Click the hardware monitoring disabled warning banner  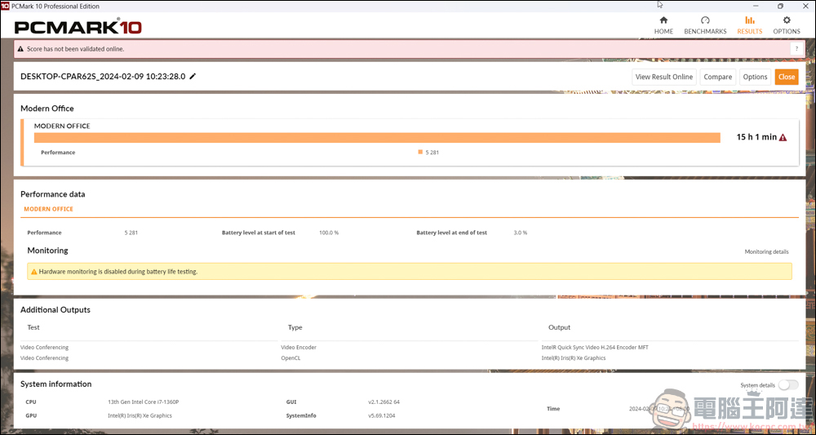(409, 271)
